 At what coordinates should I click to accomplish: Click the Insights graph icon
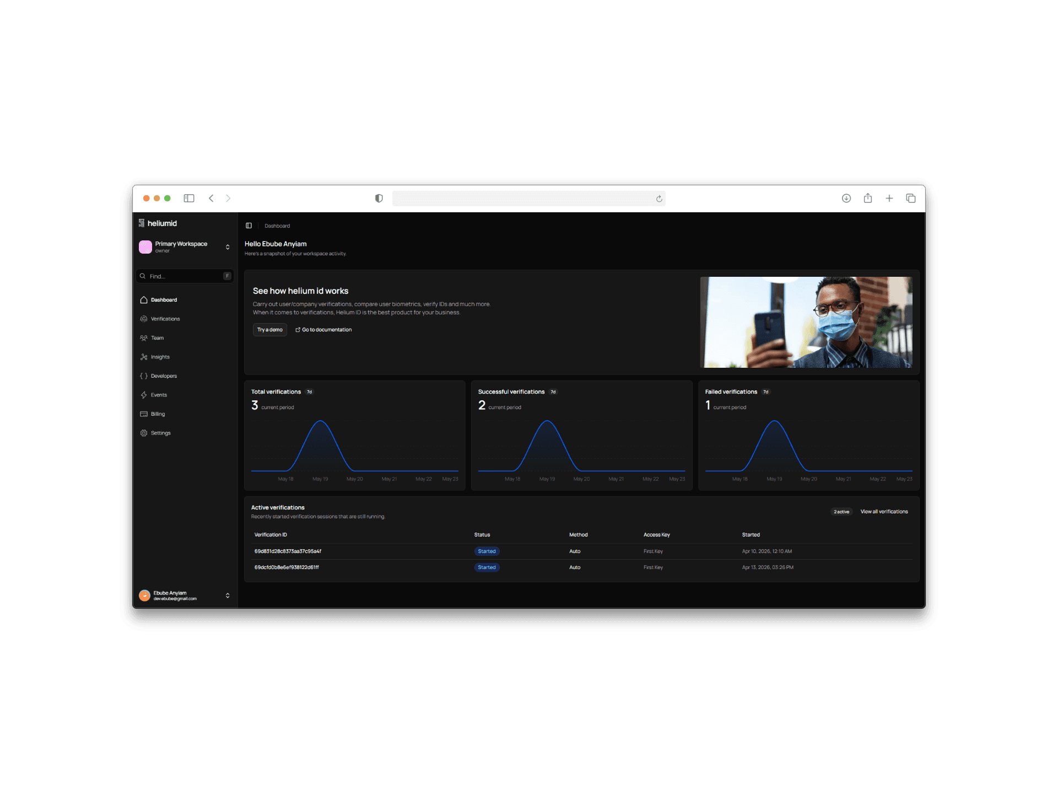pyautogui.click(x=144, y=357)
